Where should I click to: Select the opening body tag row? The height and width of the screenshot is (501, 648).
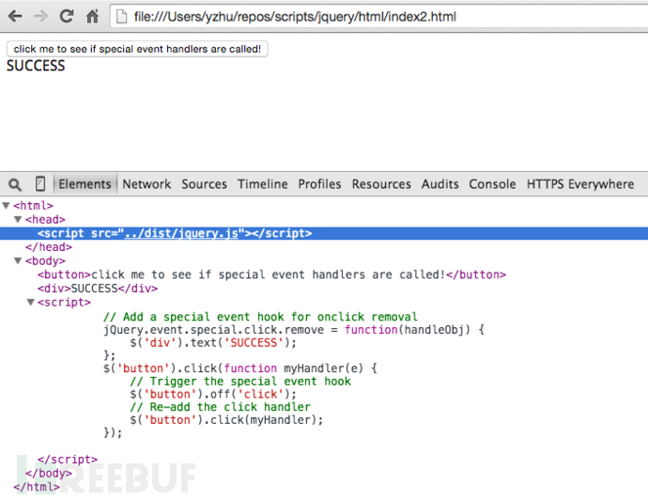pos(45,261)
